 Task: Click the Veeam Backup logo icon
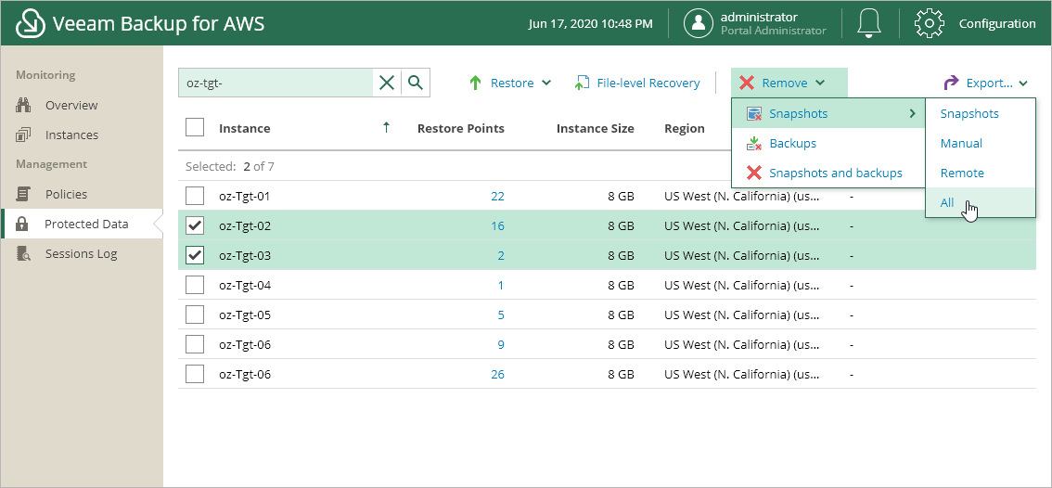click(31, 23)
